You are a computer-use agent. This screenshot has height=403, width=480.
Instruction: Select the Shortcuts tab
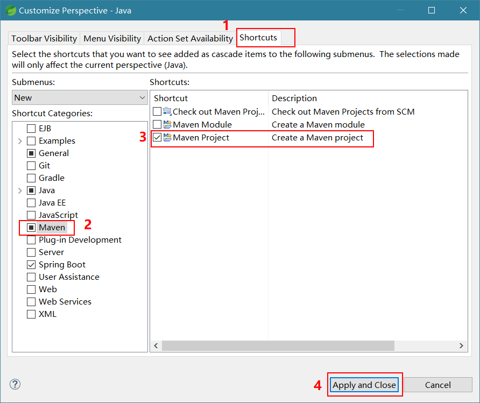tap(258, 37)
